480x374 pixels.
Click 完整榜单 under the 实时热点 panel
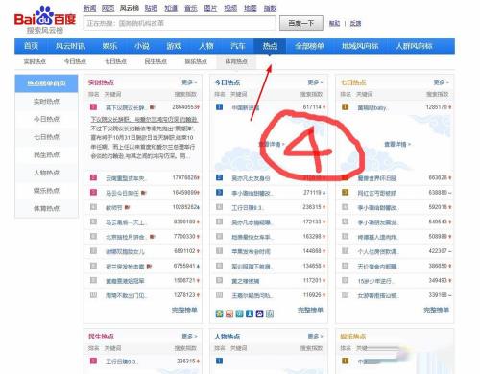(184, 310)
